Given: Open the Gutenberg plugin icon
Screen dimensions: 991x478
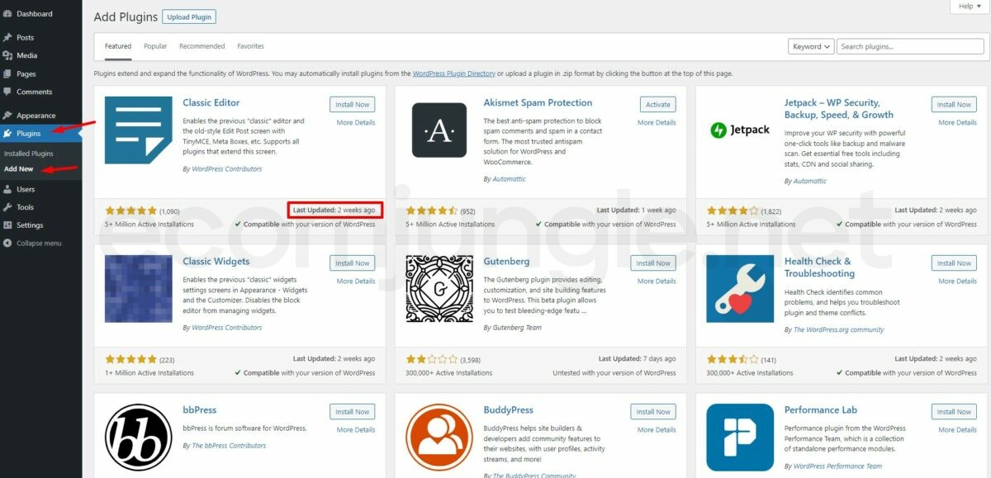Looking at the screenshot, I should pyautogui.click(x=439, y=289).
